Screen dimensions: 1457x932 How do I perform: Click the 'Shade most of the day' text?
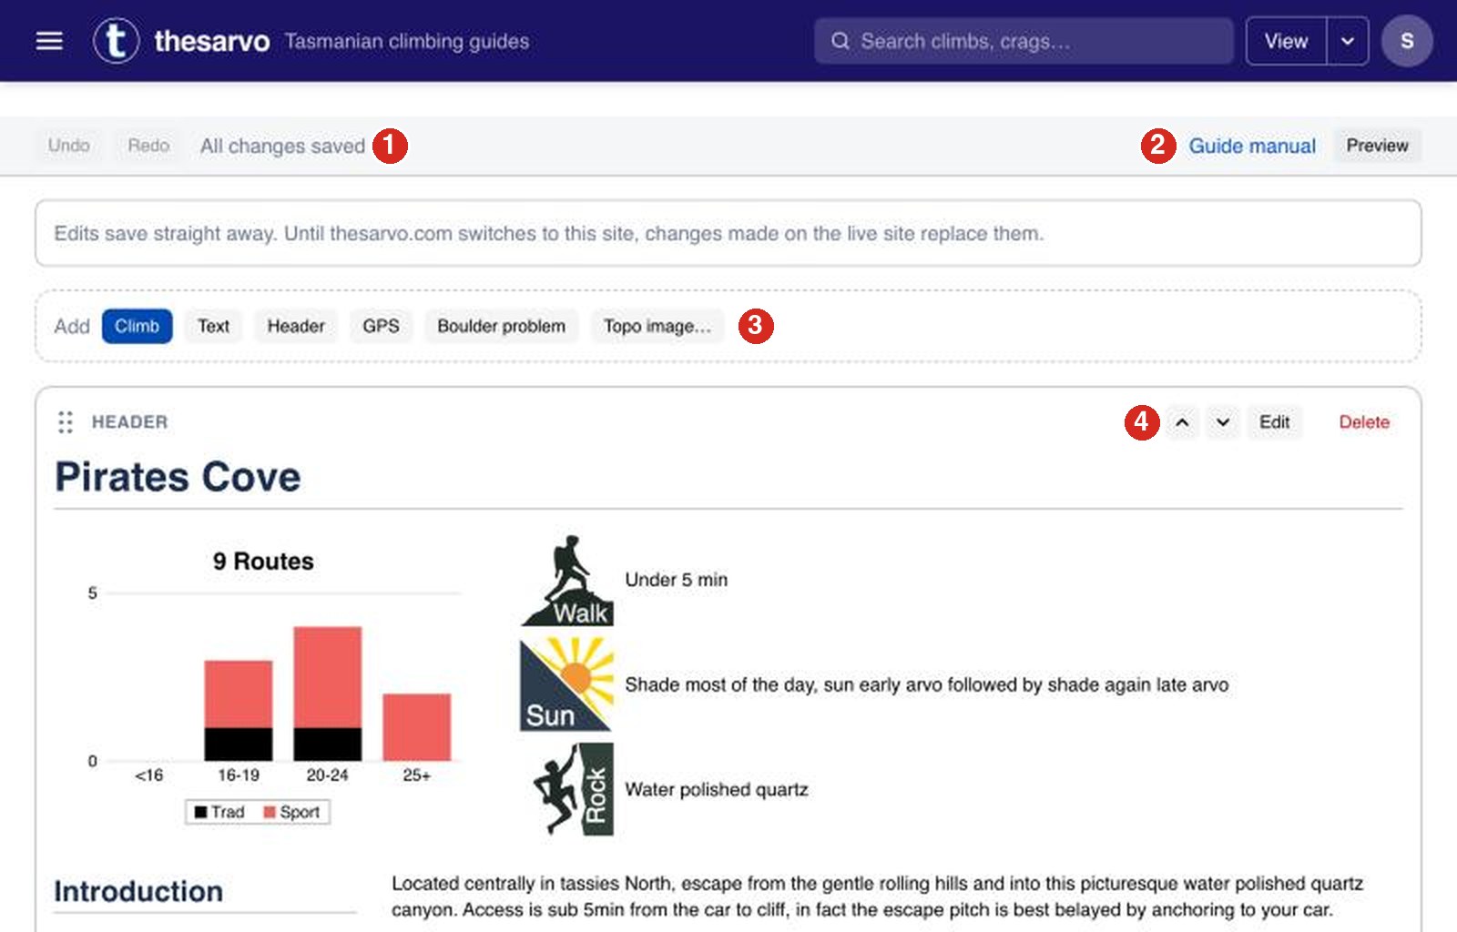(719, 684)
